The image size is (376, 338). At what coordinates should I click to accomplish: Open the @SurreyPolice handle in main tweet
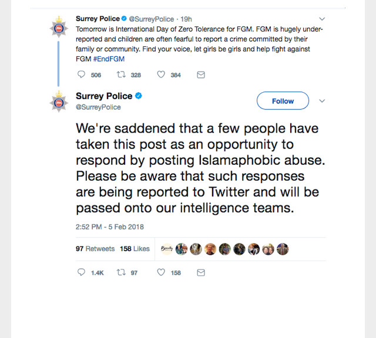pyautogui.click(x=98, y=107)
